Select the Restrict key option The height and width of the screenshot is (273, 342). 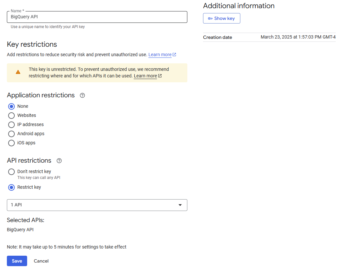[x=11, y=187]
